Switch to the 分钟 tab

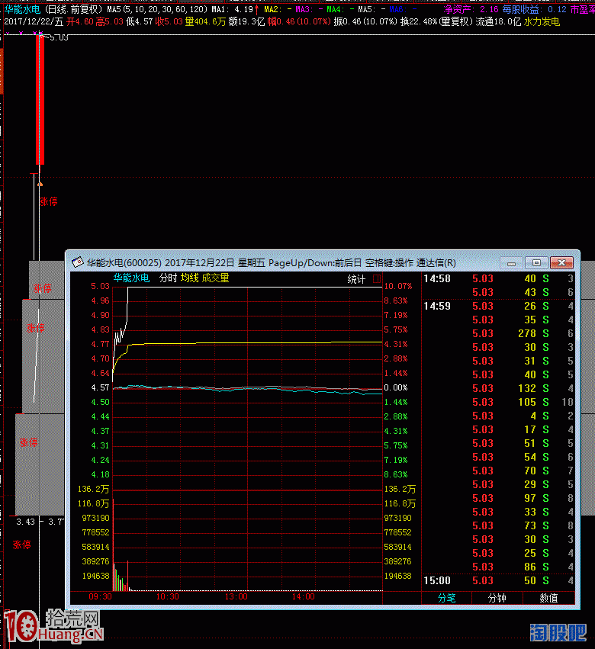coord(497,598)
